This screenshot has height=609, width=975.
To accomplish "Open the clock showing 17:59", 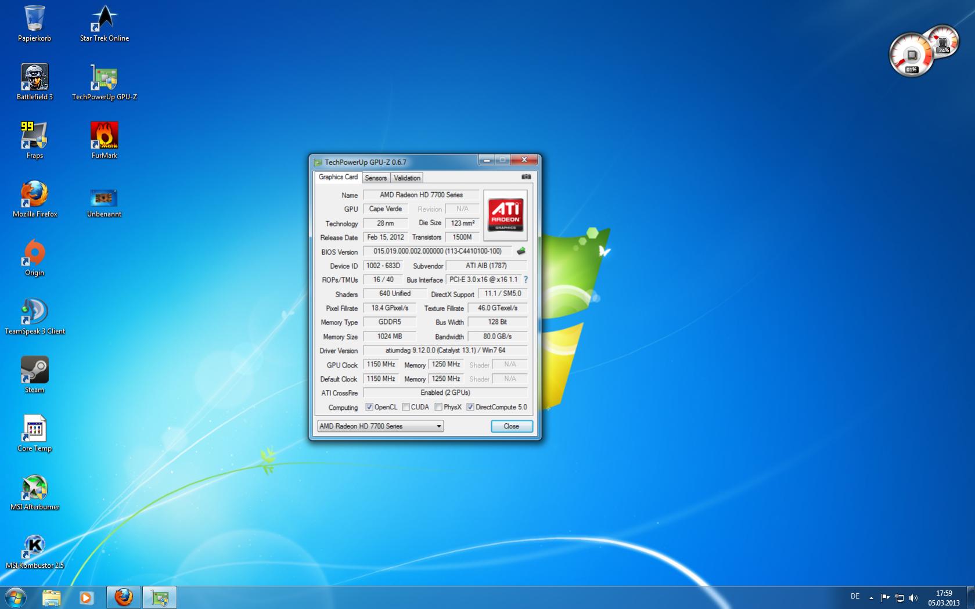I will (944, 598).
